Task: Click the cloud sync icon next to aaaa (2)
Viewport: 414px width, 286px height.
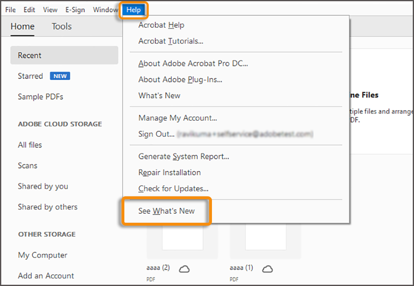Action: pos(184,269)
